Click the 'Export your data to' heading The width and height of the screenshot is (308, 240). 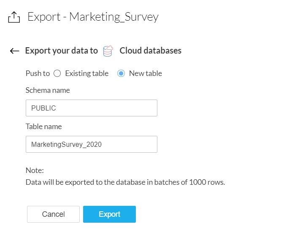61,51
